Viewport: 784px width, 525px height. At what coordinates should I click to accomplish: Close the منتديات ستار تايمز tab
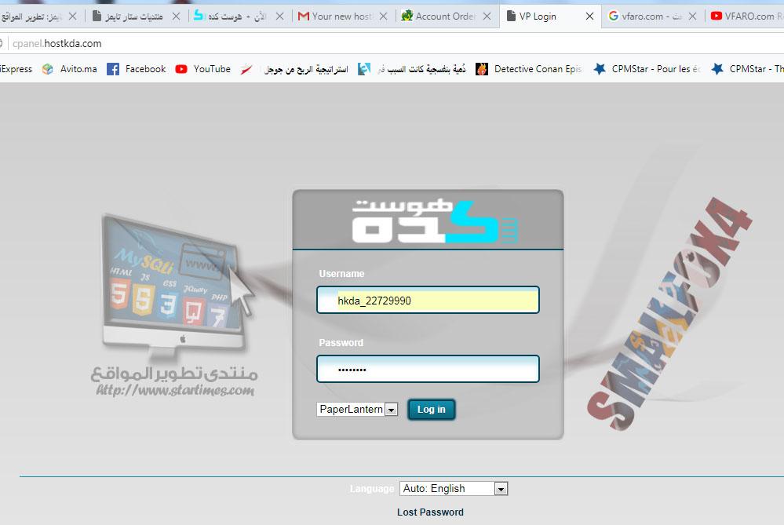coord(176,16)
